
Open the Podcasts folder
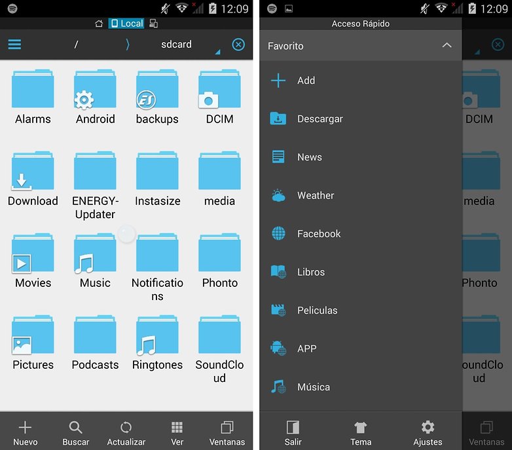point(95,343)
